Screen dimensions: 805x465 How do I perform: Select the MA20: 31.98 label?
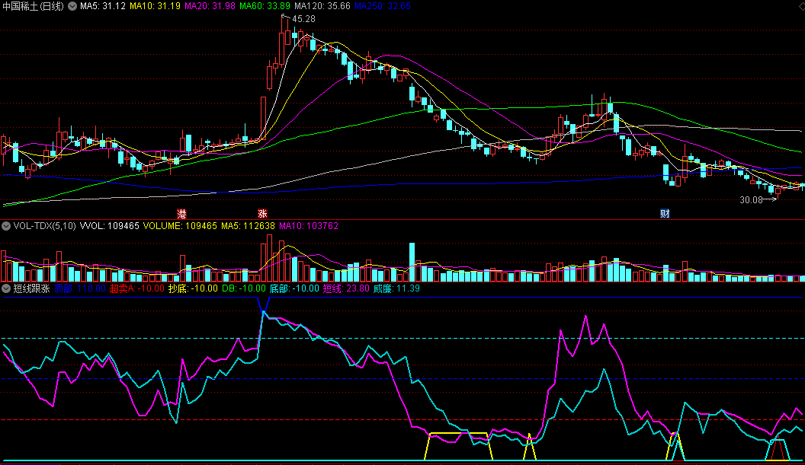click(x=210, y=6)
